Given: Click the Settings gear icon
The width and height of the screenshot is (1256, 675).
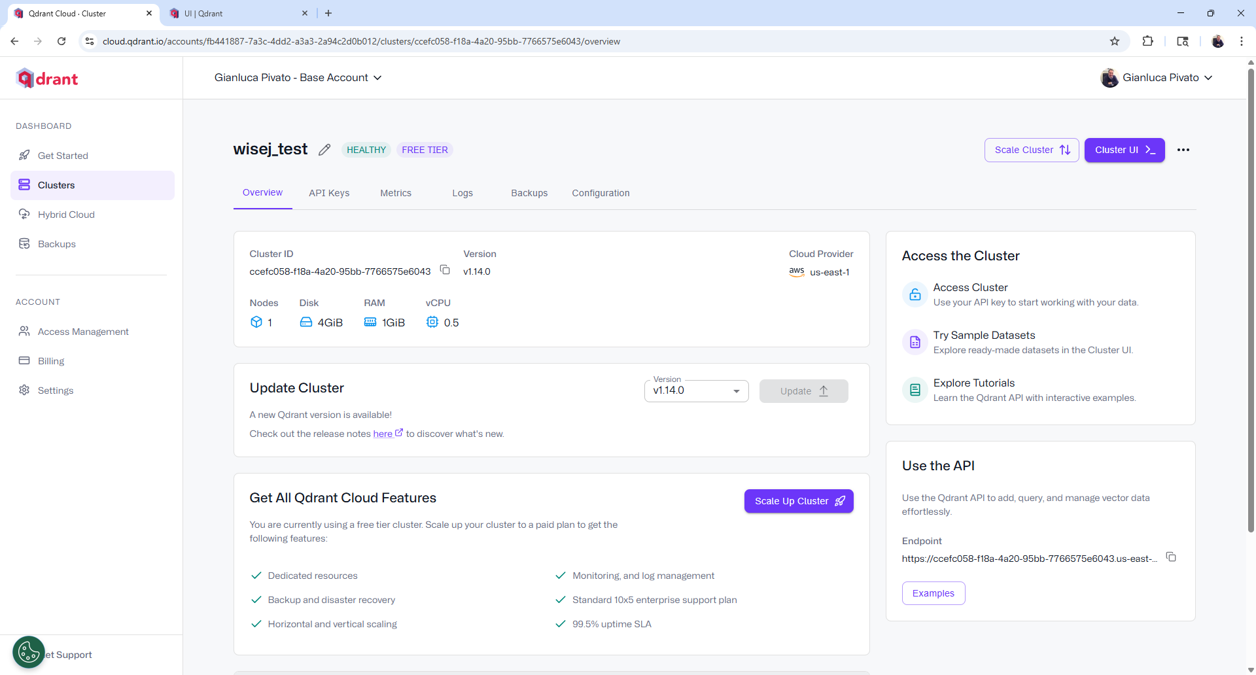Looking at the screenshot, I should pos(24,390).
